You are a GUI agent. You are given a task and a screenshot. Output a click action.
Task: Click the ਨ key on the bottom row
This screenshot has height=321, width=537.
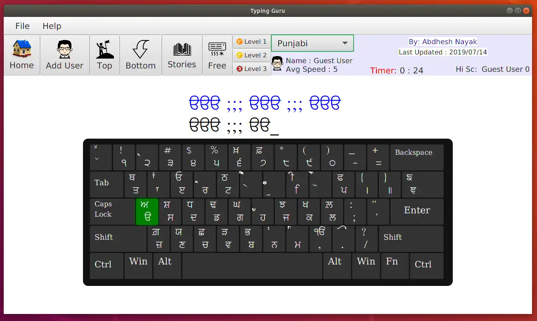(274, 239)
